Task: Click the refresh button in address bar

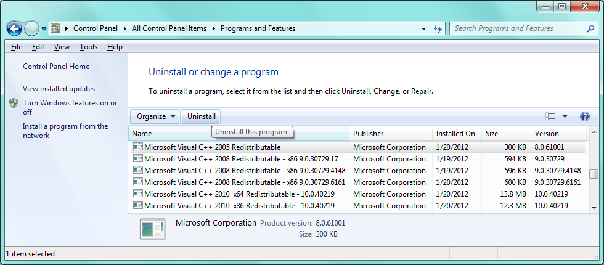Action: [438, 28]
